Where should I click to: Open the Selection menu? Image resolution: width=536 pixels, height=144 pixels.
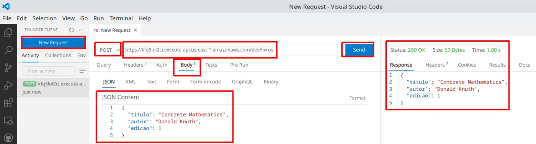(x=44, y=18)
